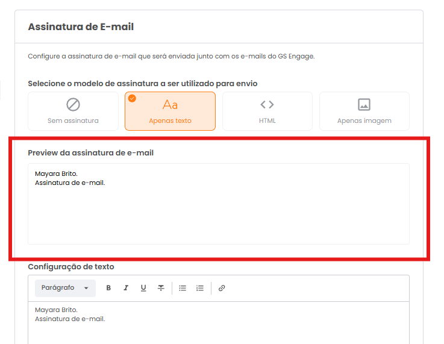
Task: Click Mayara Brito text in the preview
Action: click(56, 174)
